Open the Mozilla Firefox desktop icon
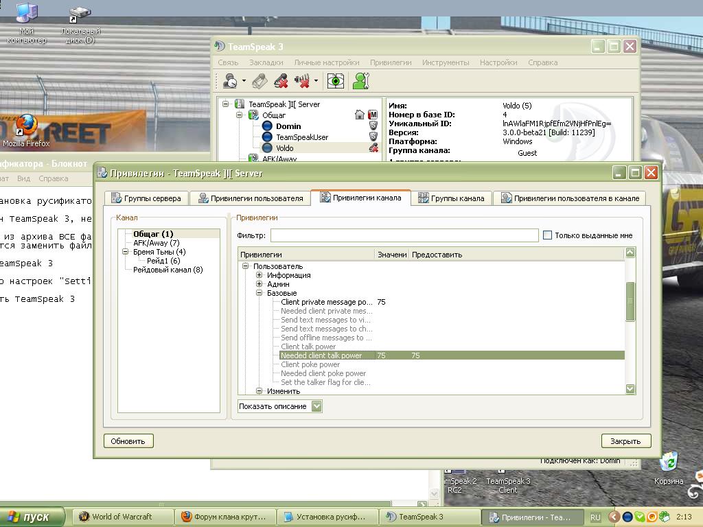This screenshot has height=527, width=703. [26, 128]
